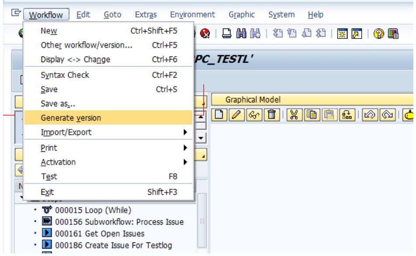
Task: Click the Find binoculars icon
Action: pos(241,34)
